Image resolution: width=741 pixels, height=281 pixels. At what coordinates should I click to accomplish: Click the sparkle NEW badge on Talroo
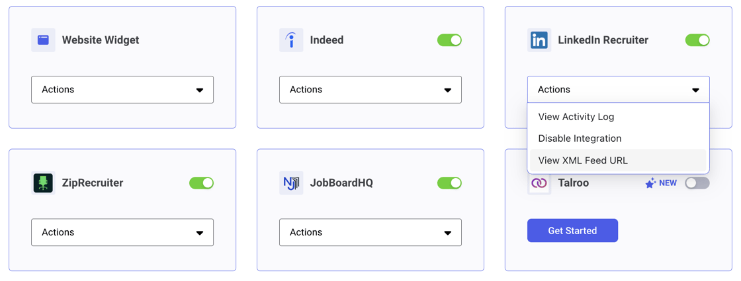[661, 183]
